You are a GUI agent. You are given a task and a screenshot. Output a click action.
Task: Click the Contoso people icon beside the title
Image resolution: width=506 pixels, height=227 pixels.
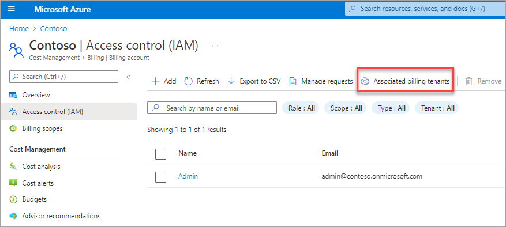click(16, 50)
